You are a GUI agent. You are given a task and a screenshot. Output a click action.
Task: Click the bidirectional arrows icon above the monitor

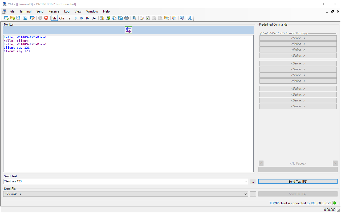[128, 30]
